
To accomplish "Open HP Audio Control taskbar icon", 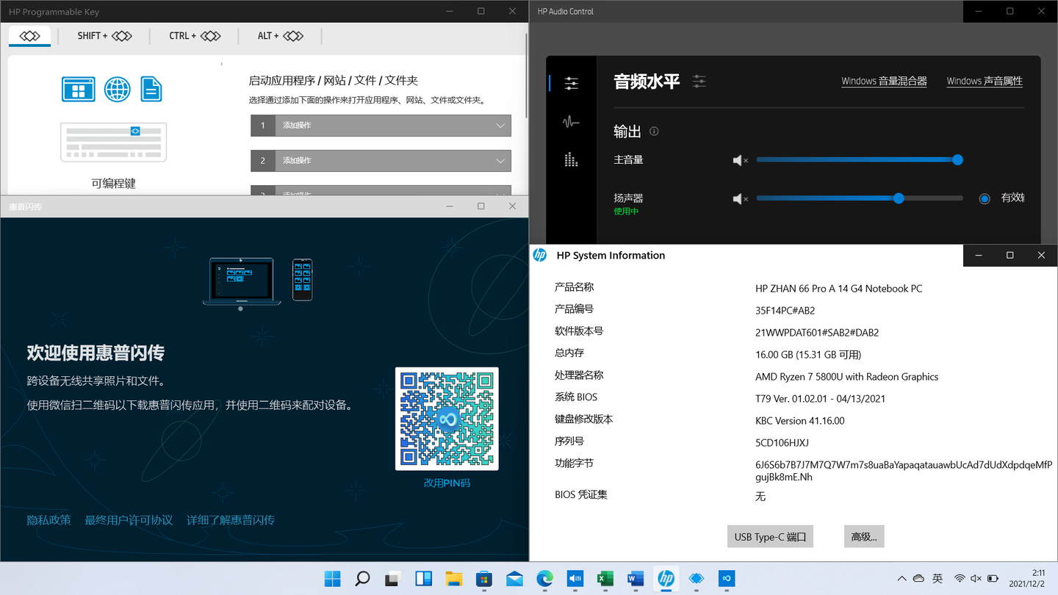I will click(575, 579).
